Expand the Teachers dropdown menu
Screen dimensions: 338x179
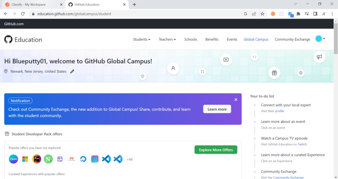click(x=167, y=39)
